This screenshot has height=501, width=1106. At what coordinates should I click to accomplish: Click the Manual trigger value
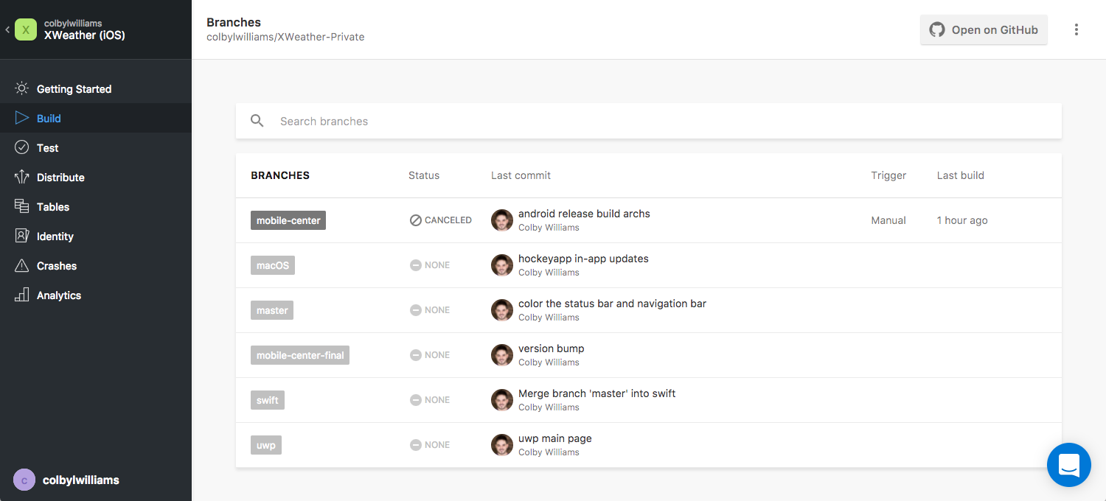[888, 220]
